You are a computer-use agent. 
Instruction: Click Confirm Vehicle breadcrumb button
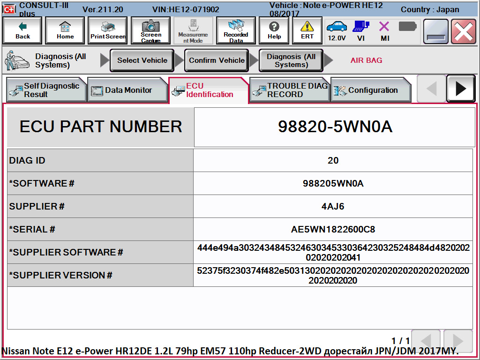[x=217, y=60]
